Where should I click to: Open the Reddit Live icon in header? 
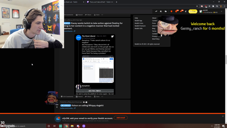166,11
